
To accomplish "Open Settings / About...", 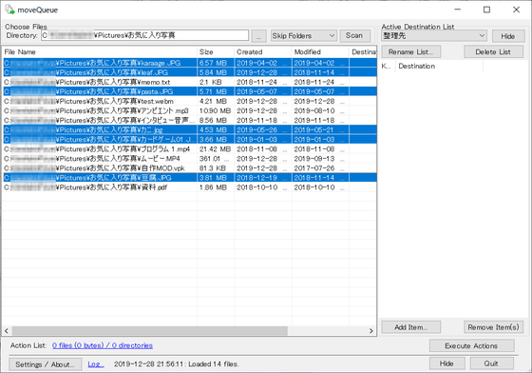I will click(x=46, y=364).
